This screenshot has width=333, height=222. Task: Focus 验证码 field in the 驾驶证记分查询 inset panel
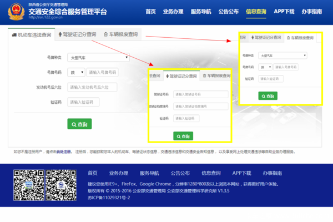click(186, 118)
